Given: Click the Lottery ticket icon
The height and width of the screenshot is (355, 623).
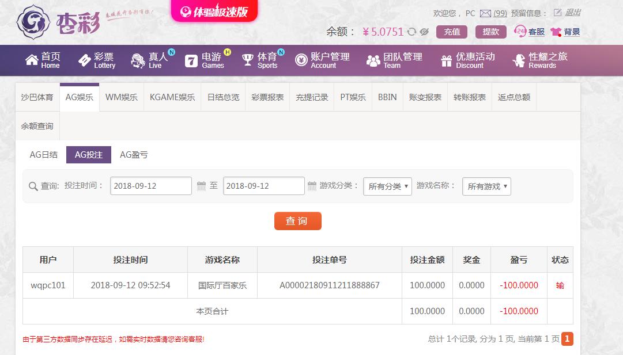Looking at the screenshot, I should pyautogui.click(x=84, y=60).
